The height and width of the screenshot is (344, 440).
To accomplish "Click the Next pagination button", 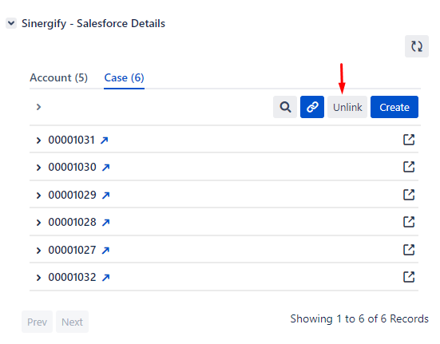I will [x=72, y=322].
